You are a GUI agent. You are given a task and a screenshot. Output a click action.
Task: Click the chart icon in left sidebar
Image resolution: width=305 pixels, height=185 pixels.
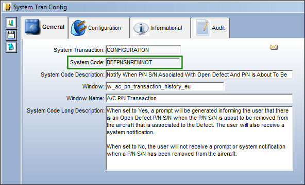click(11, 23)
